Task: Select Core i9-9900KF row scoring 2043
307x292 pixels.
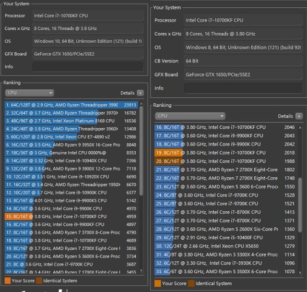Action: point(225,135)
